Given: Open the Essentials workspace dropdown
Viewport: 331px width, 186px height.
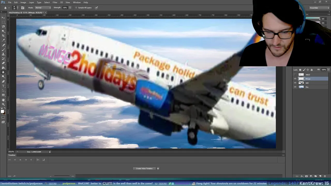Looking at the screenshot, I should click(x=319, y=8).
